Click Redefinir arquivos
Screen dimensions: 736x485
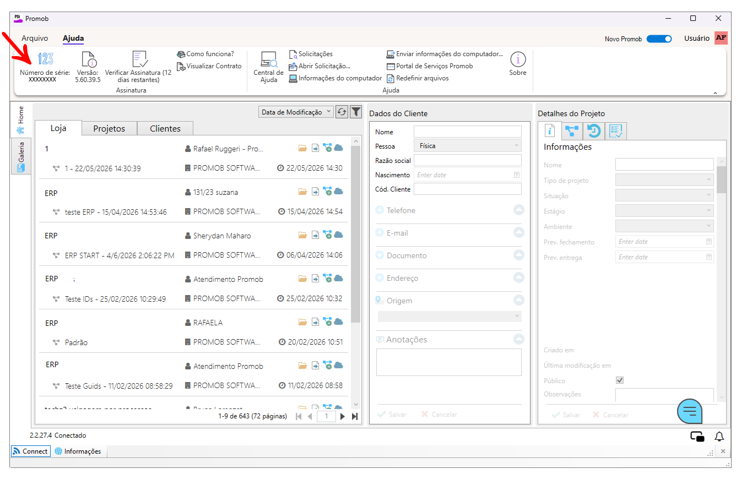point(418,78)
